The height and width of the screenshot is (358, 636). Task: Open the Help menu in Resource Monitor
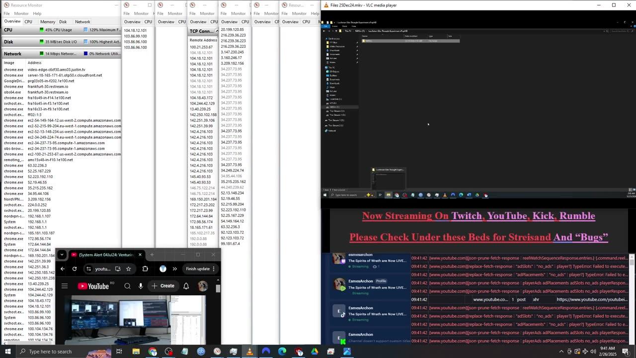click(37, 13)
